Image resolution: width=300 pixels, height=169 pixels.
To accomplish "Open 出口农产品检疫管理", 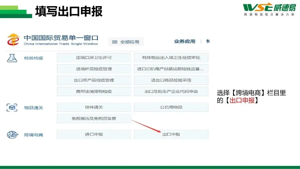I will click(94, 80).
